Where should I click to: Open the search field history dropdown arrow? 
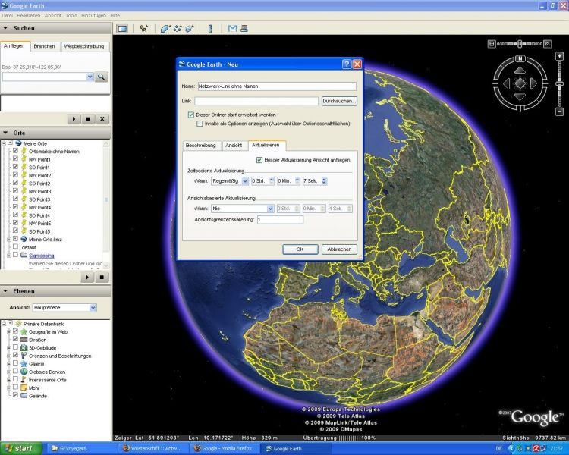pos(90,77)
